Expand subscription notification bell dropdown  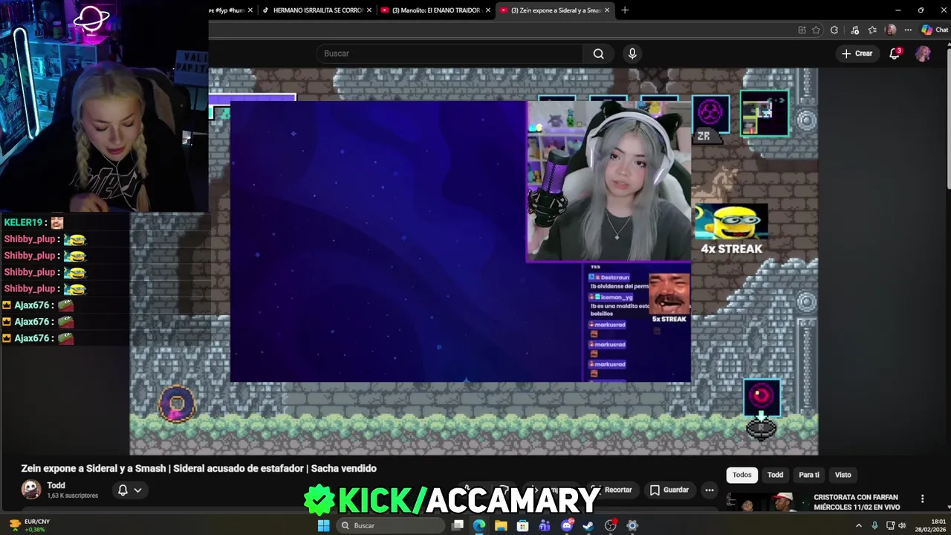click(130, 490)
